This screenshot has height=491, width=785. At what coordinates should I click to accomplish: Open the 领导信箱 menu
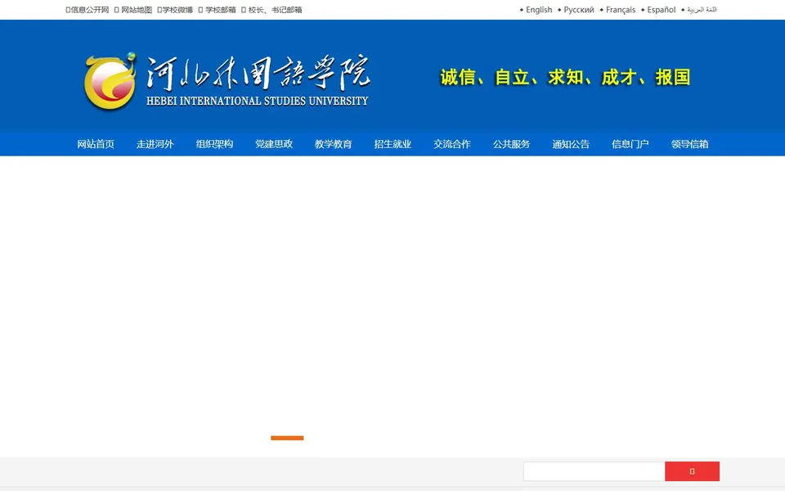690,144
